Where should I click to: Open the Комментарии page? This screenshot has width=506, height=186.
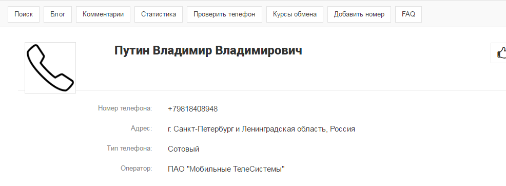click(x=103, y=14)
